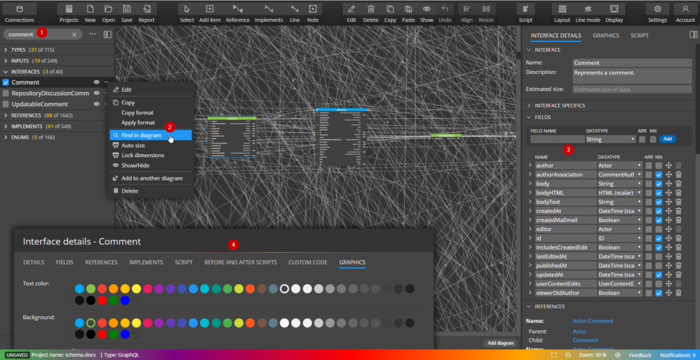Open the Layout options

click(563, 14)
